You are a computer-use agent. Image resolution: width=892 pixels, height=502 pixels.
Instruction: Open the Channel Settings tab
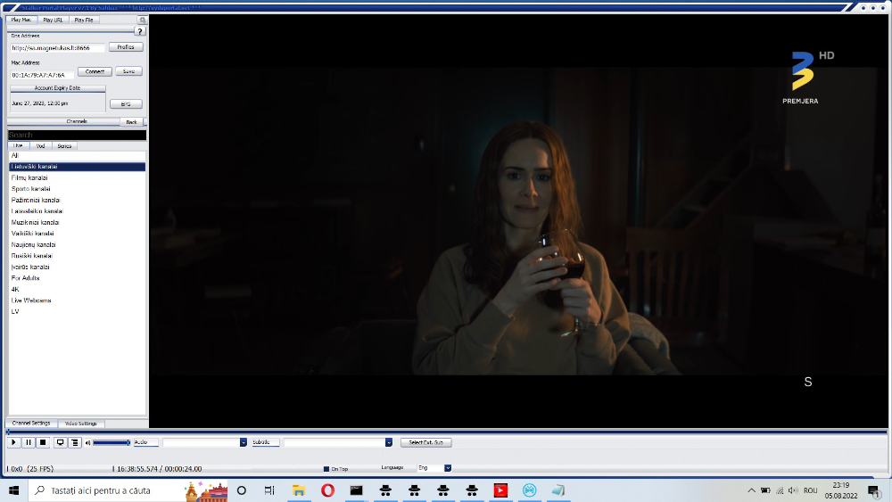[31, 423]
